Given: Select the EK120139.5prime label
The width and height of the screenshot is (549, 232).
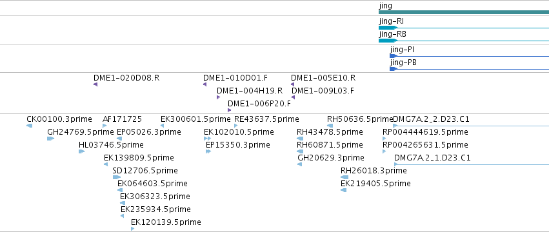Looking at the screenshot, I should [x=166, y=222].
